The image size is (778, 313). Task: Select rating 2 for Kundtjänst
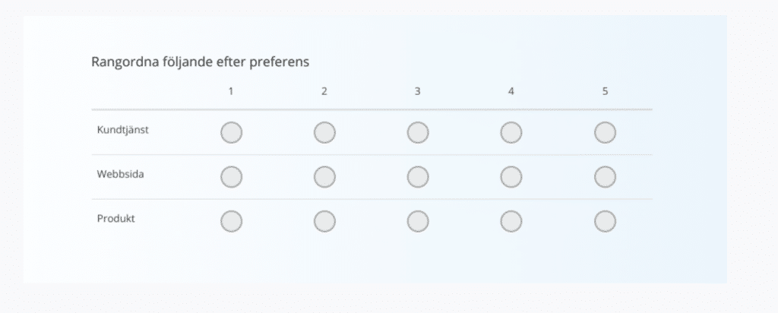324,132
